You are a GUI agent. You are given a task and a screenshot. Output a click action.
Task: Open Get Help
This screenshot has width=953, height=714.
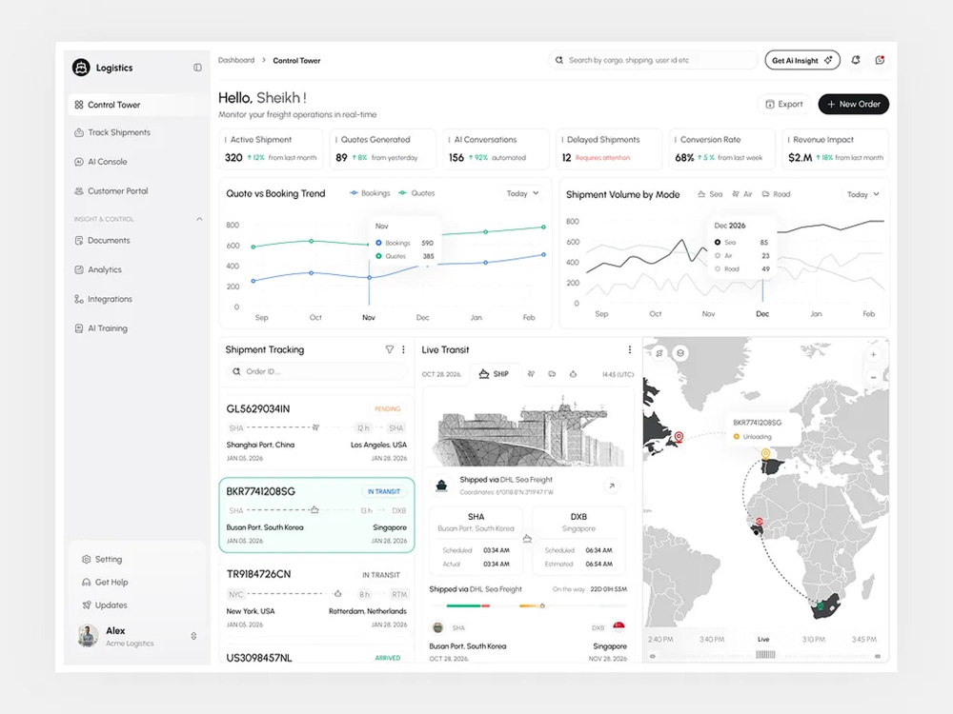pos(105,583)
